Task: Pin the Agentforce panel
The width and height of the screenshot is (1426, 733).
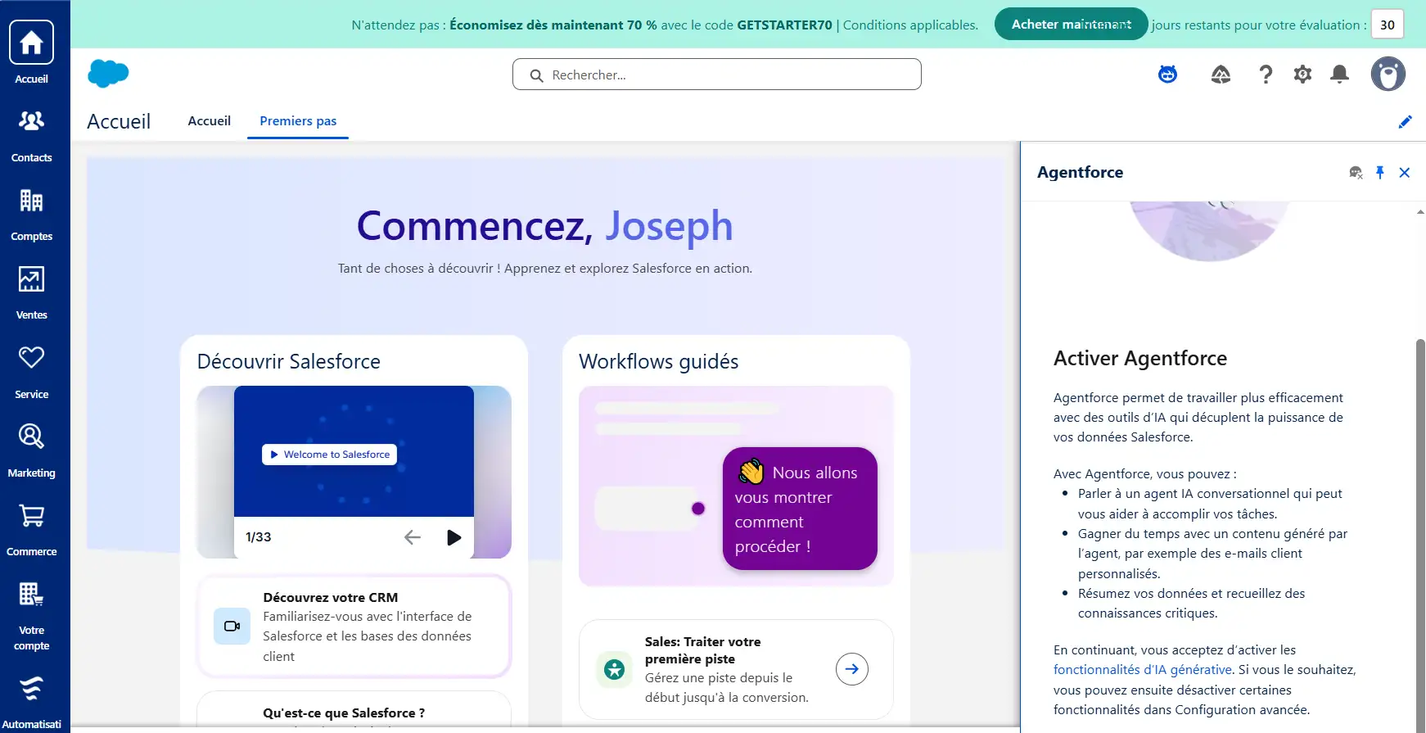Action: pos(1380,172)
